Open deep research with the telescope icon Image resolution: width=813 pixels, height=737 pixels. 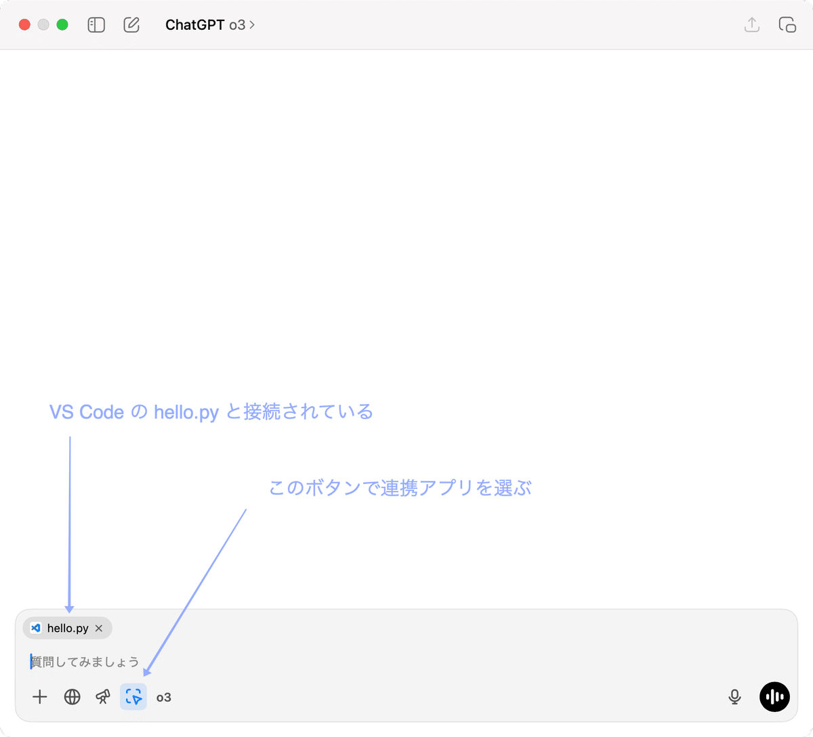point(102,697)
